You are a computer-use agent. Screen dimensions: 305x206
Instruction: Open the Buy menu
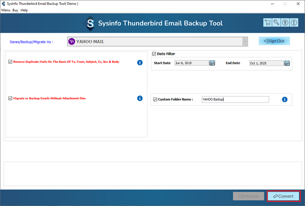click(x=16, y=10)
